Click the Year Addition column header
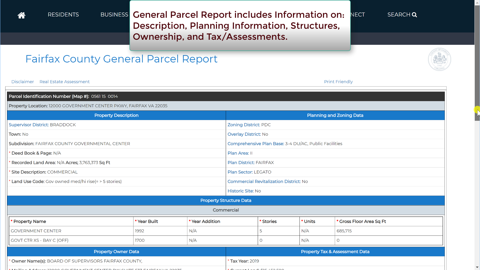This screenshot has height=270, width=480. [222, 221]
